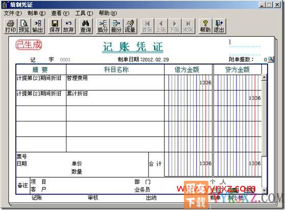Go to next voucher 下张

pos(175,26)
